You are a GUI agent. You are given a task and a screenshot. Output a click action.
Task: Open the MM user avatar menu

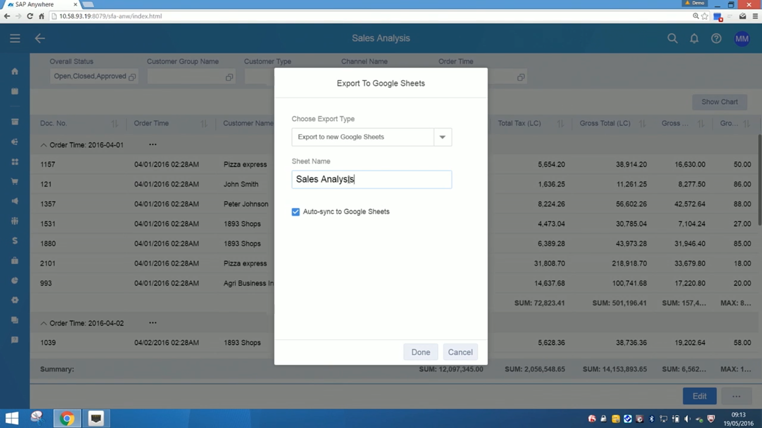coord(742,39)
